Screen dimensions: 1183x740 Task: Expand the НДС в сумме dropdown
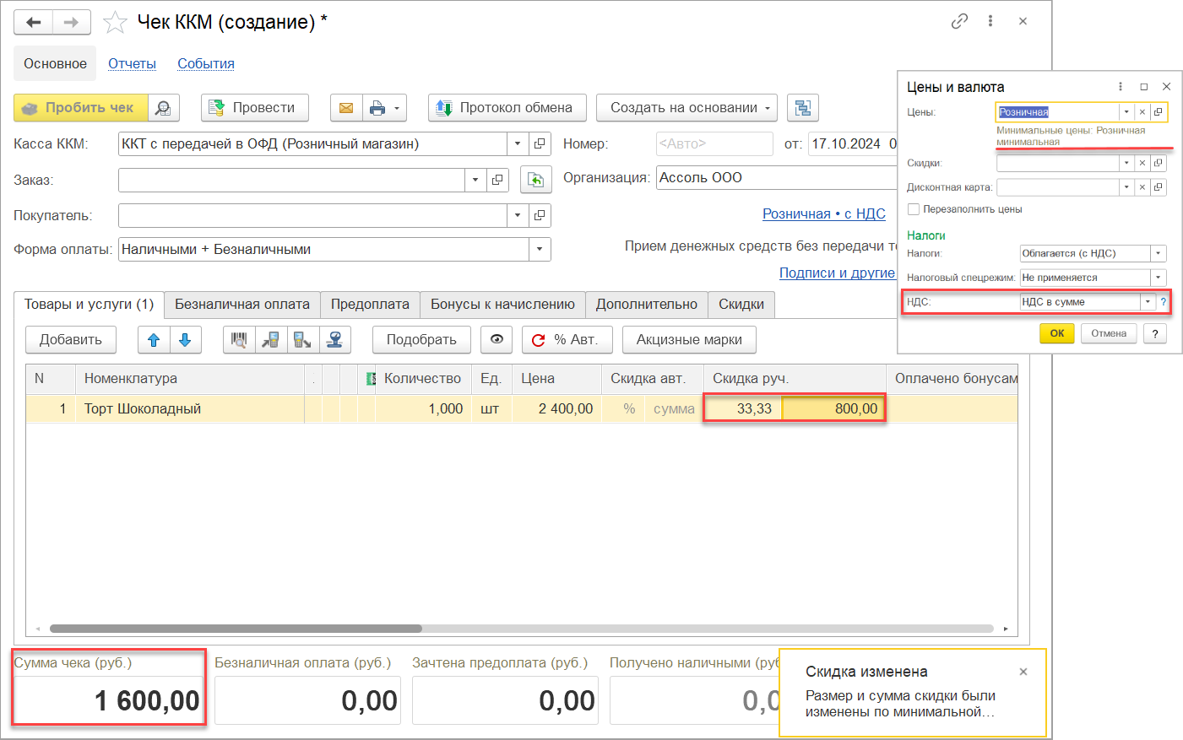click(x=1148, y=302)
